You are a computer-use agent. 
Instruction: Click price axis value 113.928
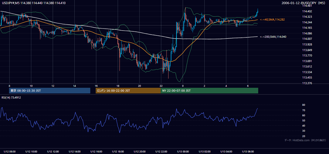pos(307,44)
